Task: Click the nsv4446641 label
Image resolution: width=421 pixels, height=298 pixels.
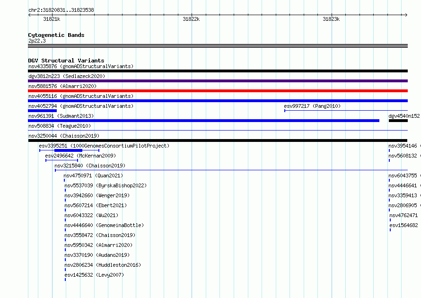Action: (x=403, y=185)
